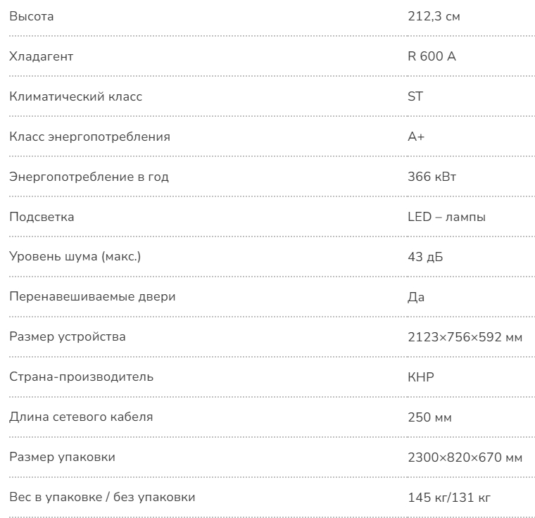Click the "Климатический класс" label
Image resolution: width=535 pixels, height=518 pixels.
pyautogui.click(x=75, y=96)
